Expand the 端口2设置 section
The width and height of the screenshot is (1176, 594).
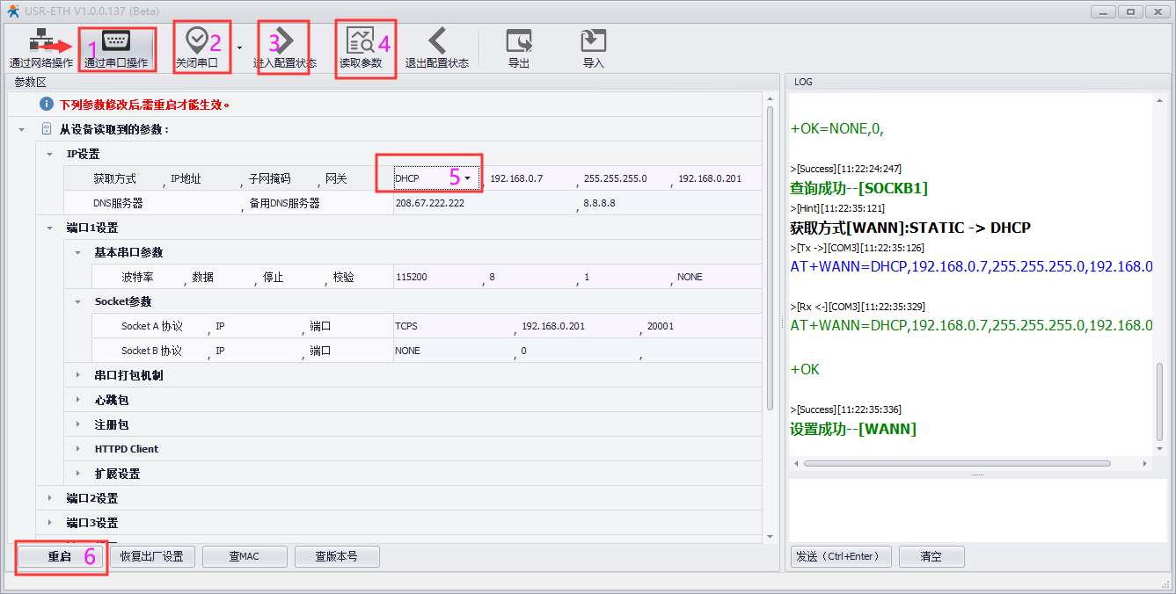[x=50, y=498]
